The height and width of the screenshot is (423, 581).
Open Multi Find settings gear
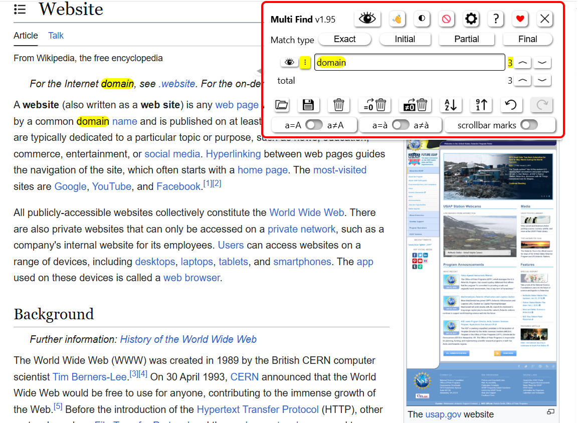(471, 19)
